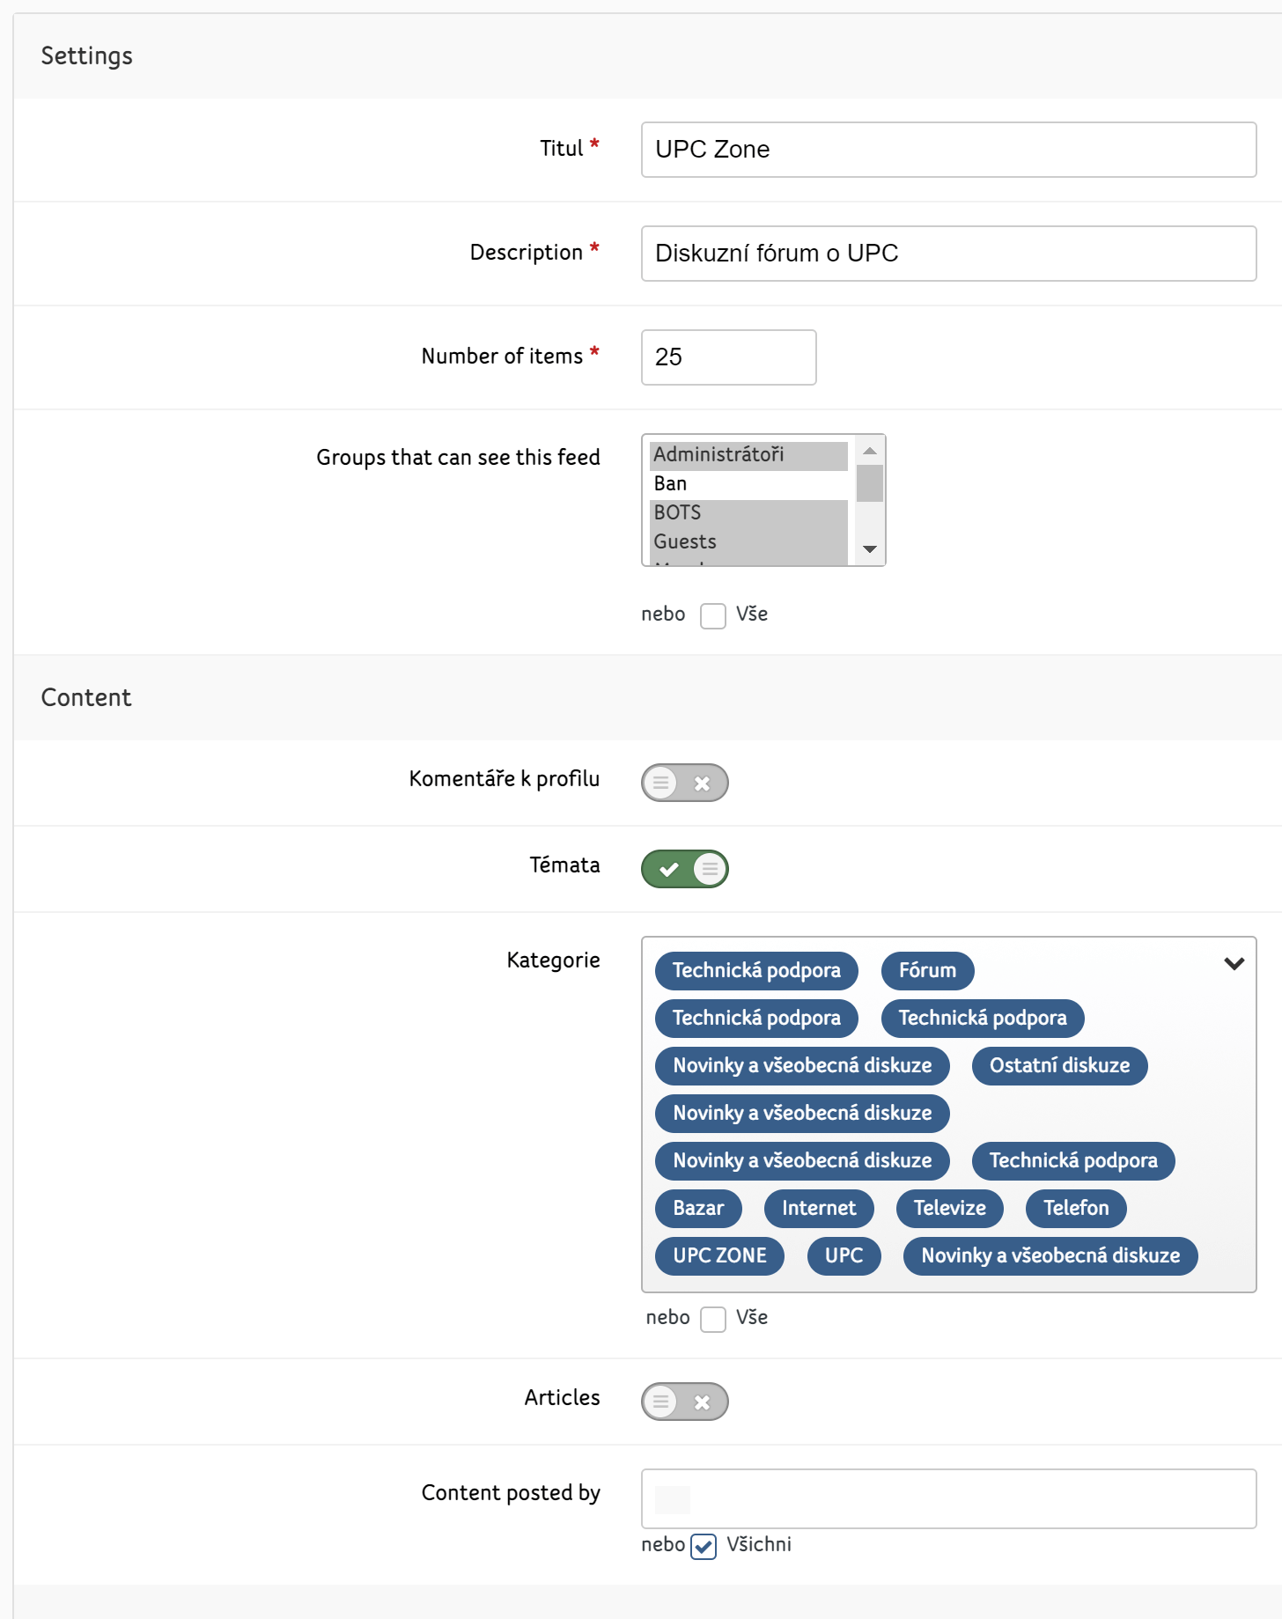Image resolution: width=1282 pixels, height=1619 pixels.
Task: Uncheck the Všichni checkbox
Action: (x=704, y=1546)
